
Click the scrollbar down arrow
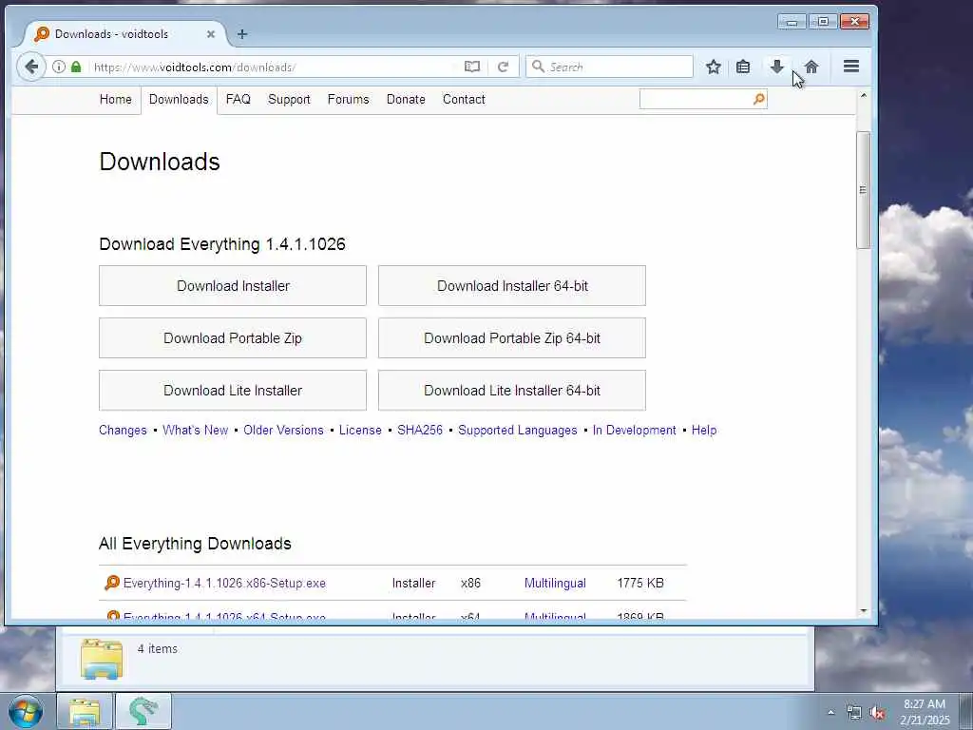(x=863, y=611)
